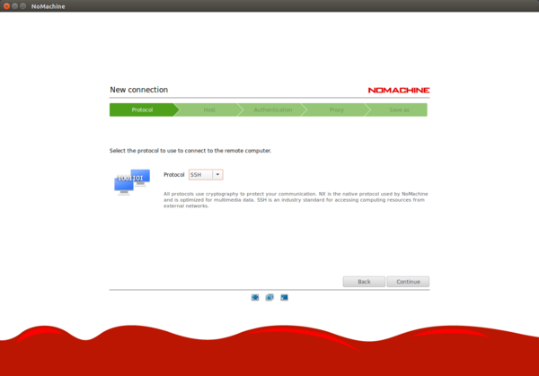
Task: Switch to the Proxy step
Action: pyautogui.click(x=336, y=109)
